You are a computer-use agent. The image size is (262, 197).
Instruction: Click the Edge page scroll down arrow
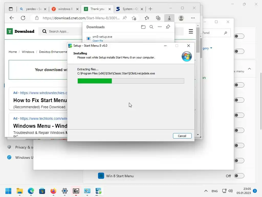[198, 134]
